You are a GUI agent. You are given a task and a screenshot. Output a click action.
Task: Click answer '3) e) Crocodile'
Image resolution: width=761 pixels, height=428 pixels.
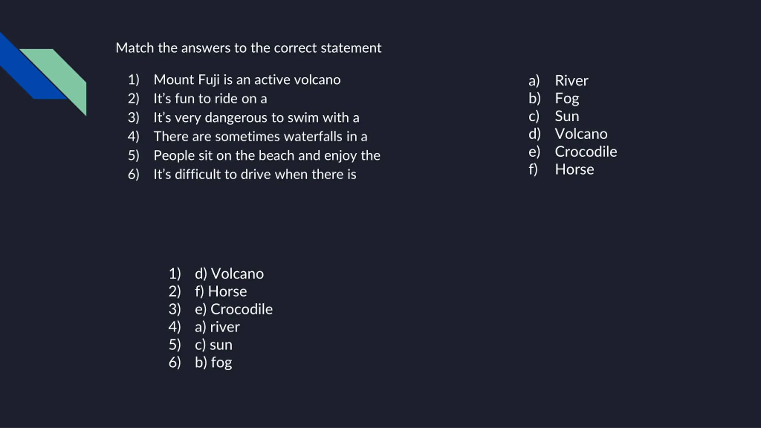233,309
